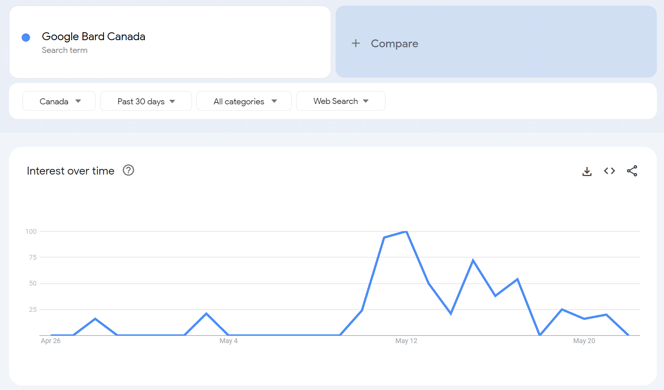Viewport: 664px width, 390px height.
Task: Download the Interest over time CSV
Action: click(587, 171)
